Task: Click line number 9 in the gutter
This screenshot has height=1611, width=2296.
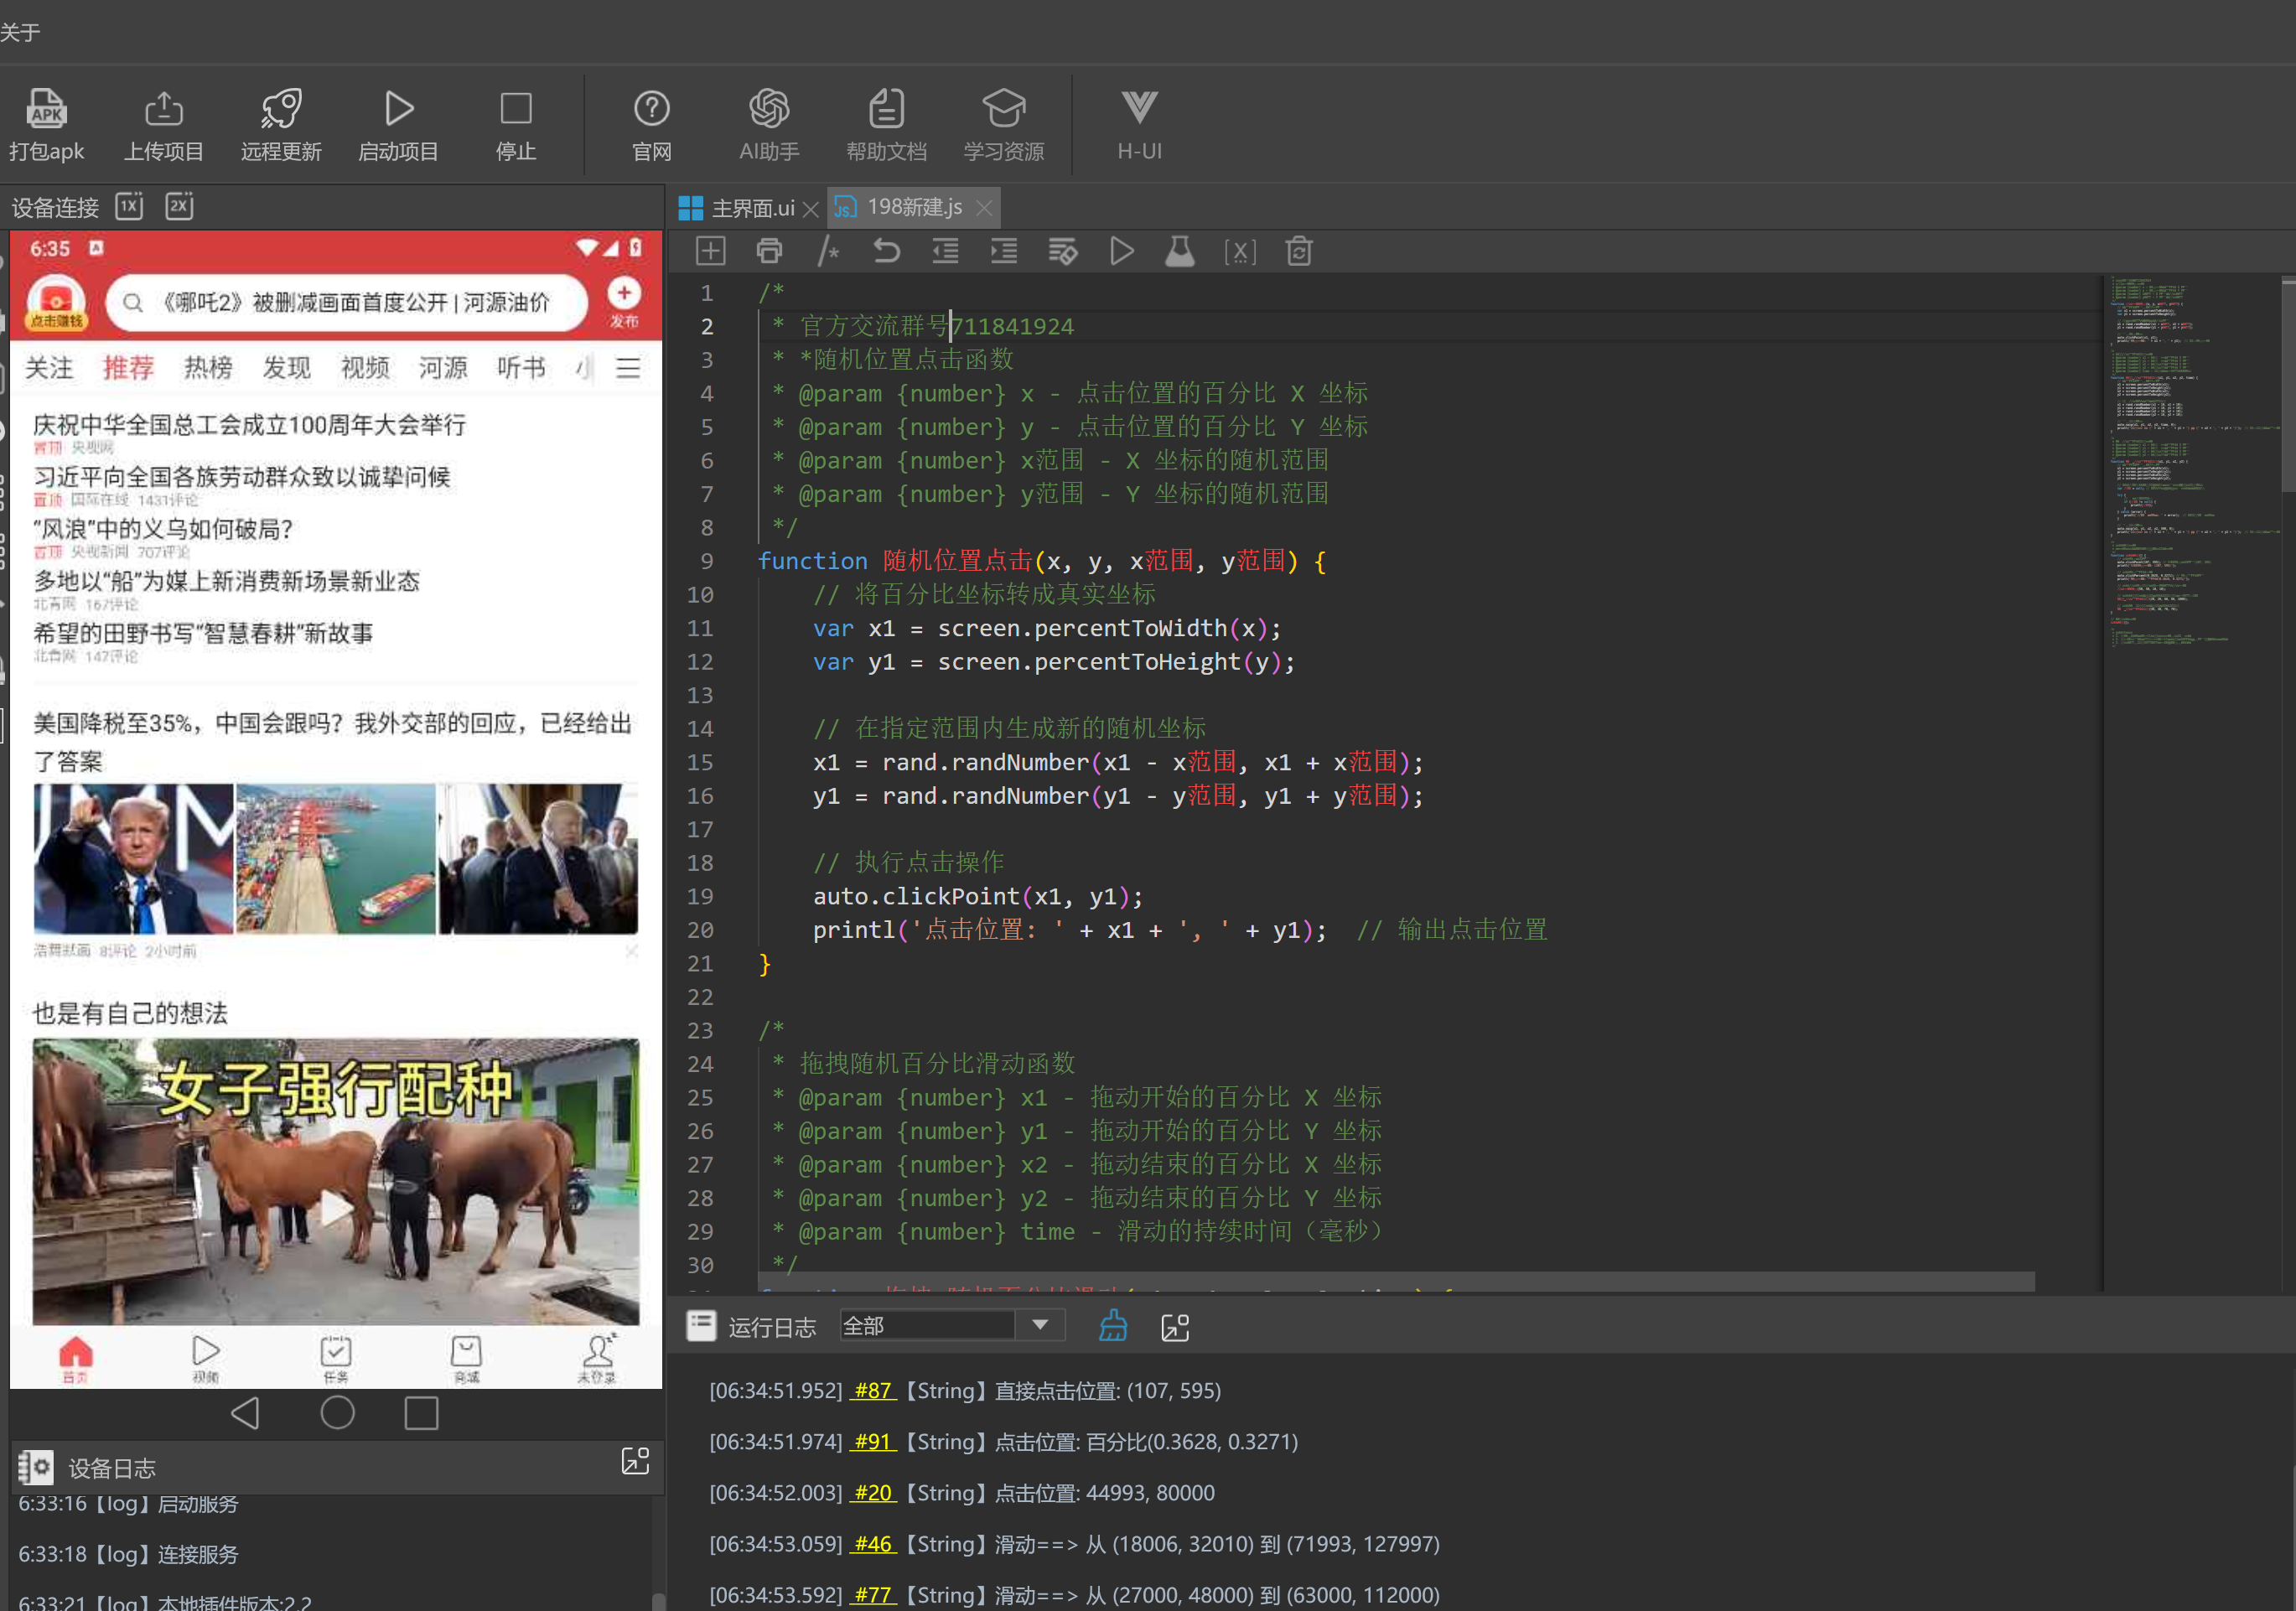Action: 706,561
